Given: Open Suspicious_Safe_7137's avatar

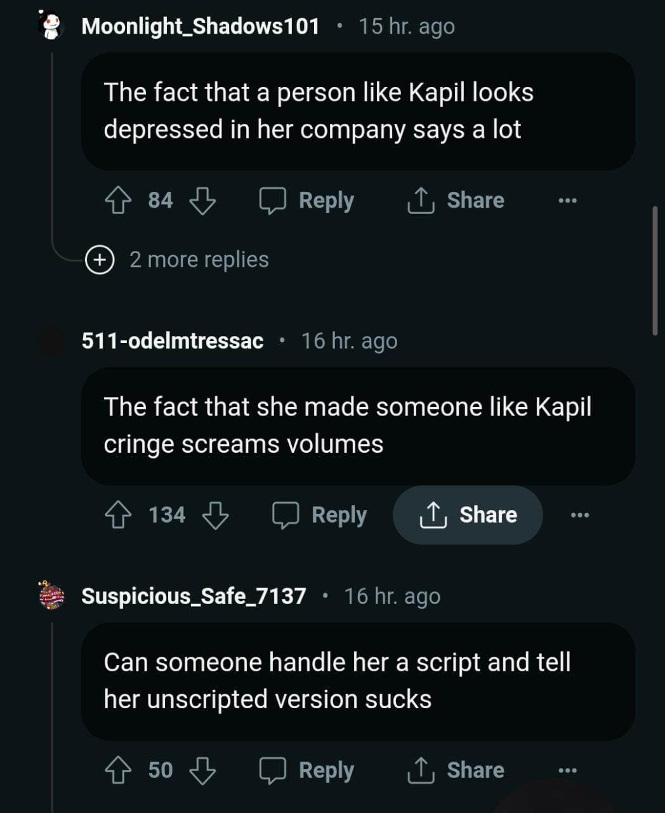Looking at the screenshot, I should [x=51, y=596].
